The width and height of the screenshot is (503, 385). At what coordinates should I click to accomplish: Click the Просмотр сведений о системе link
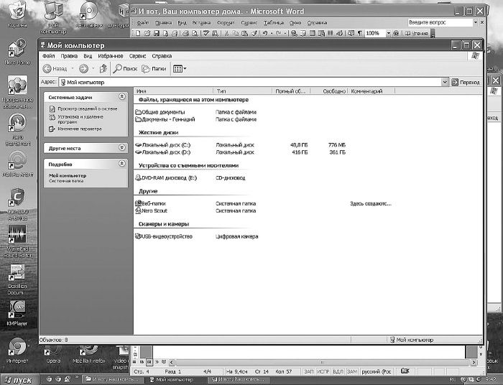point(83,108)
